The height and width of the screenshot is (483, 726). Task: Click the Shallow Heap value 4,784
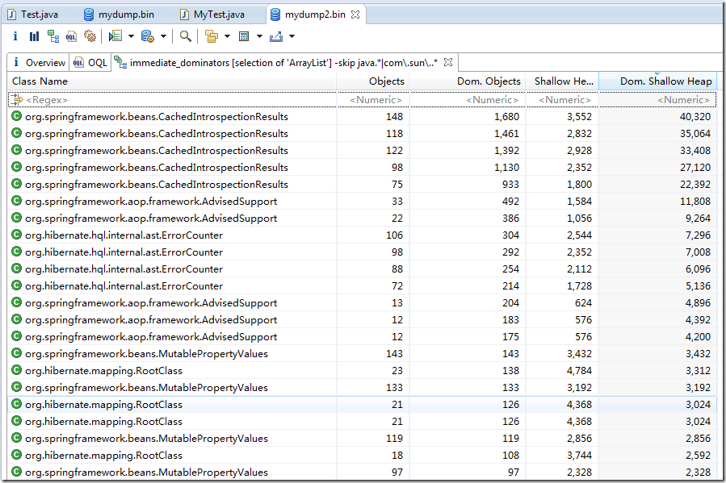coord(579,371)
